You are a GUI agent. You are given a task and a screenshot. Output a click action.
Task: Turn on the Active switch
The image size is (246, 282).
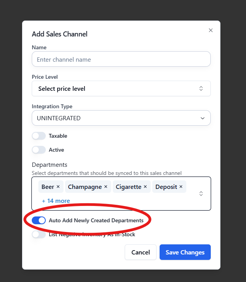pyautogui.click(x=39, y=150)
